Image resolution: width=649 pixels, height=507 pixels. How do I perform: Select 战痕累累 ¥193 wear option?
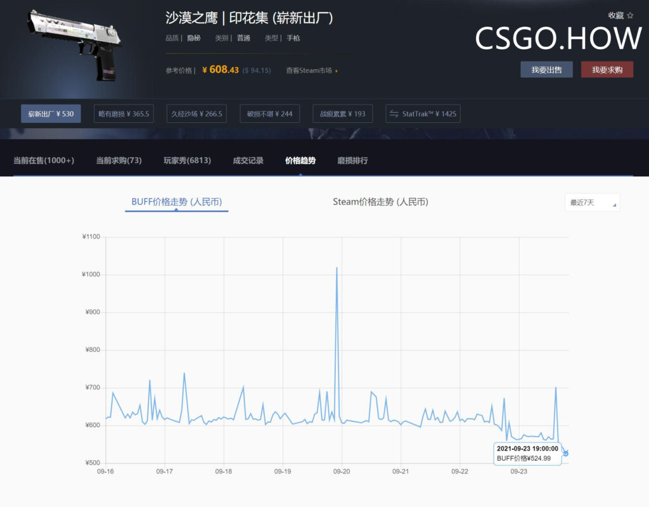(343, 114)
